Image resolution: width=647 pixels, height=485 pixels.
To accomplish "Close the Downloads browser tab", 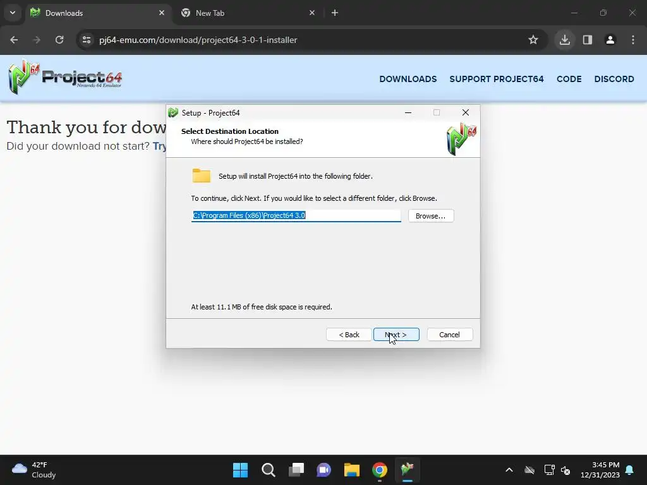I will click(162, 13).
